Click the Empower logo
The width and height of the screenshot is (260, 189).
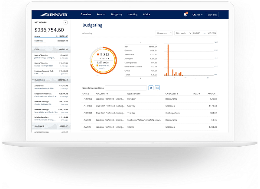[x=50, y=14]
